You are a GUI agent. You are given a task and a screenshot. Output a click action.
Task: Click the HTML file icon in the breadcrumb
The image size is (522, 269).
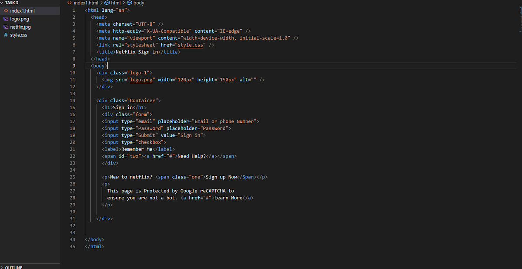click(x=70, y=3)
